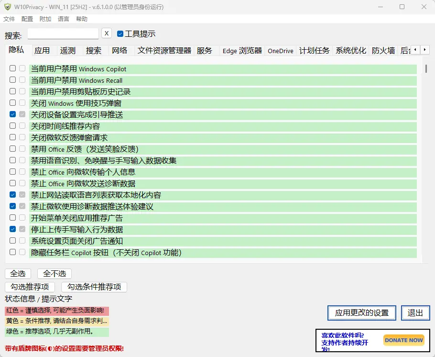The height and width of the screenshot is (357, 435).
Task: Click the 状态信息 / 提示文字 label
Action: [x=39, y=299]
